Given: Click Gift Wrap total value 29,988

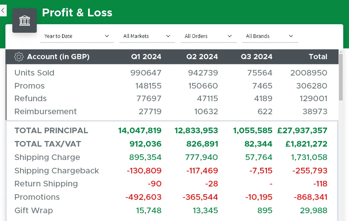Looking at the screenshot, I should point(314,210).
